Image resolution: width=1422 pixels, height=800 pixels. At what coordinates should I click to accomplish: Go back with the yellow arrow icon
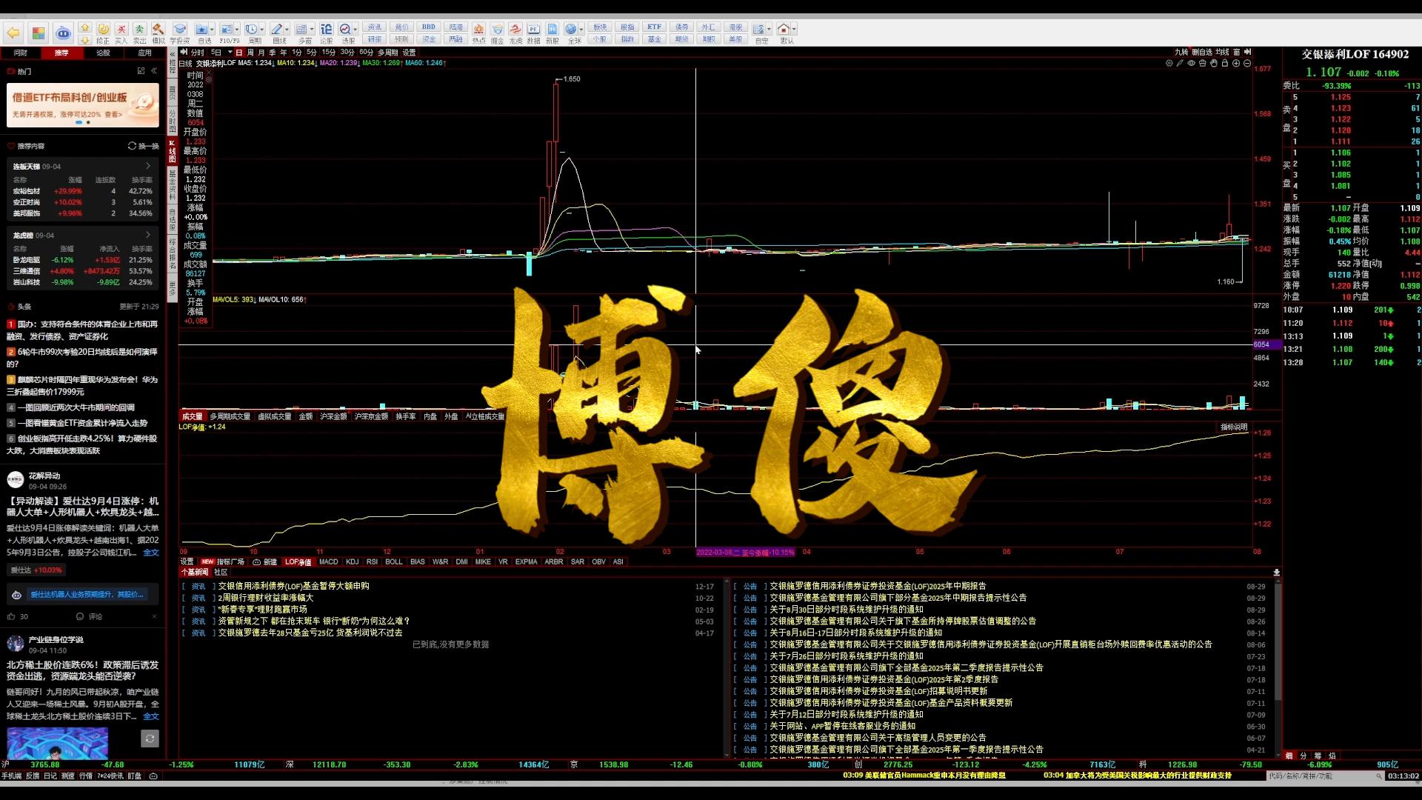[13, 33]
